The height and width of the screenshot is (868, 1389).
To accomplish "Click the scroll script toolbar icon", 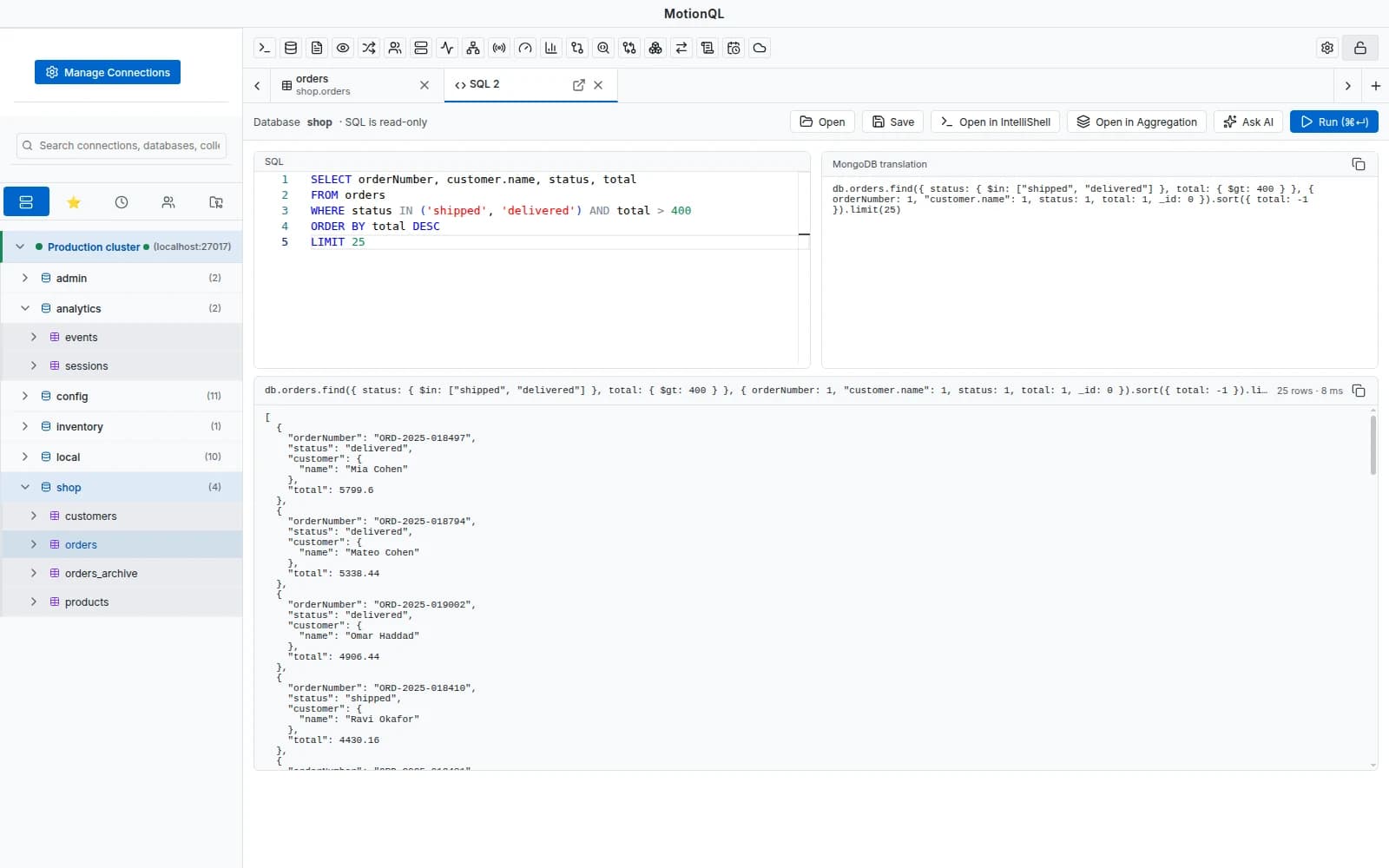I will click(x=708, y=48).
